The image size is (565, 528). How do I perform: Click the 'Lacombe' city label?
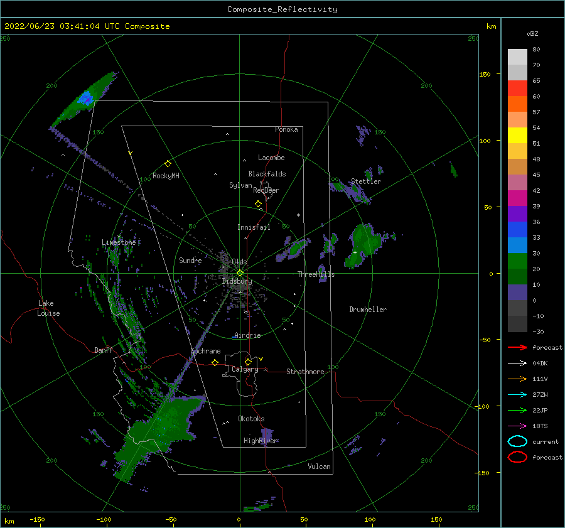[x=271, y=158]
